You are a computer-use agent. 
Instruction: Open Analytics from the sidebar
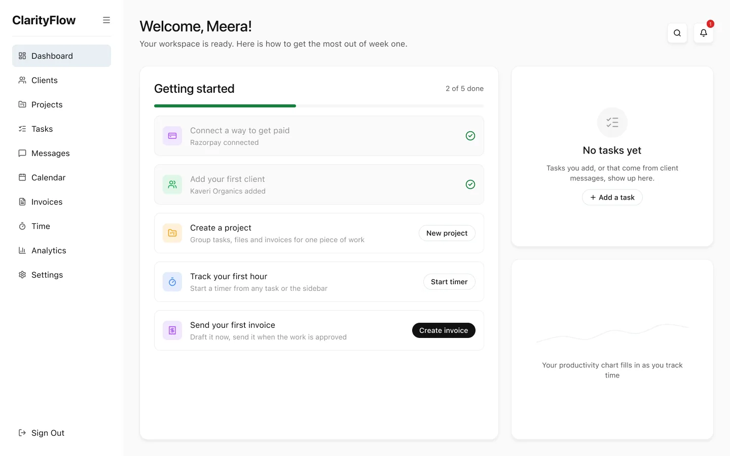61,250
